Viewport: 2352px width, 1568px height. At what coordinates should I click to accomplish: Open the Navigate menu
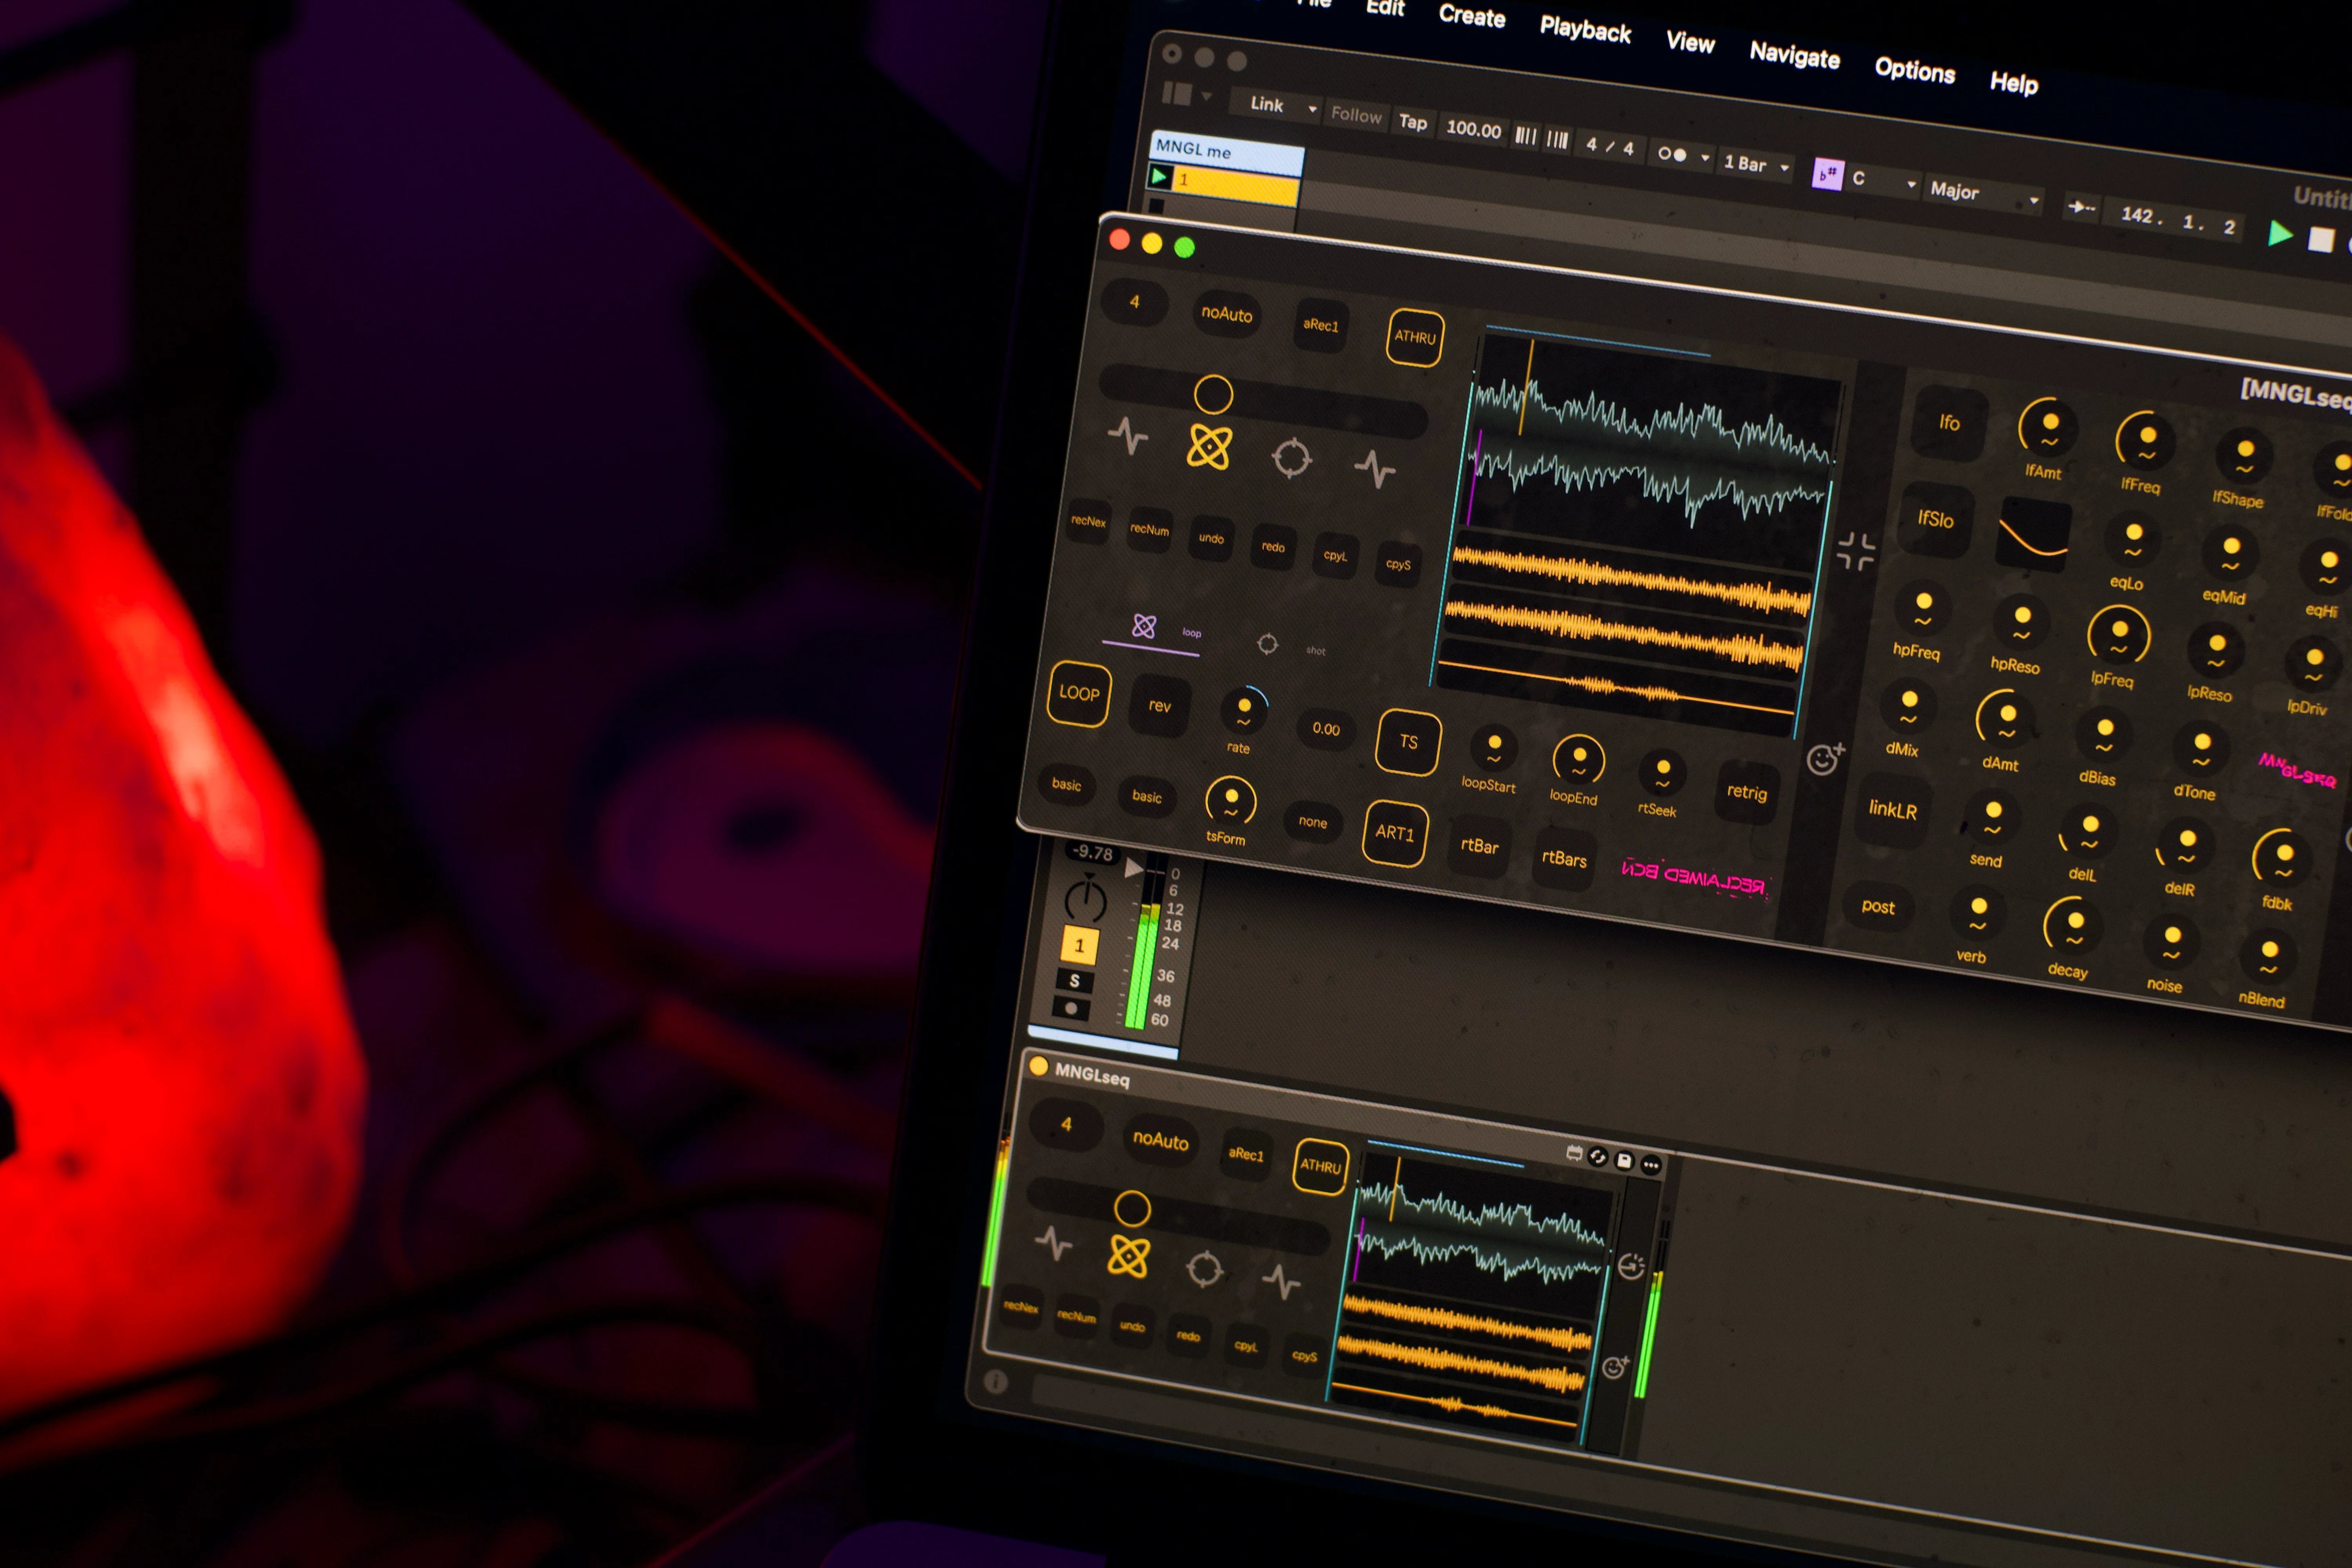click(1794, 55)
